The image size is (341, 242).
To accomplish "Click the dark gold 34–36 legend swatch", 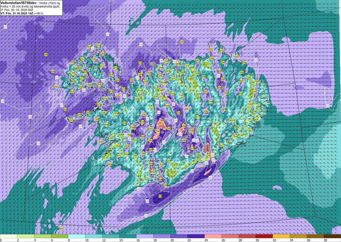I will click(298, 236).
